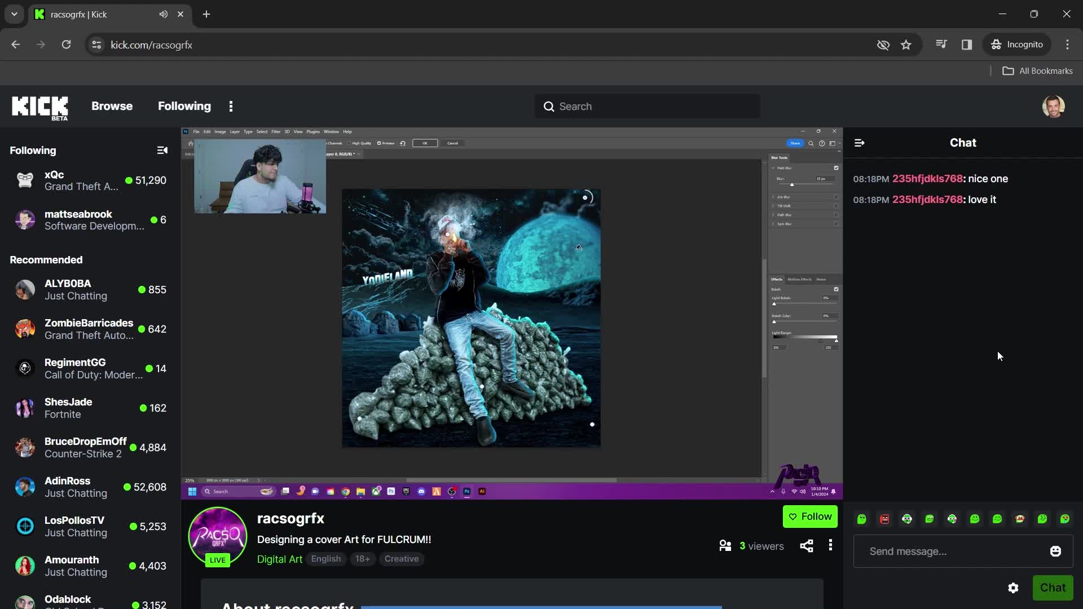Click the share icon under the stream
This screenshot has height=609, width=1083.
[807, 546]
